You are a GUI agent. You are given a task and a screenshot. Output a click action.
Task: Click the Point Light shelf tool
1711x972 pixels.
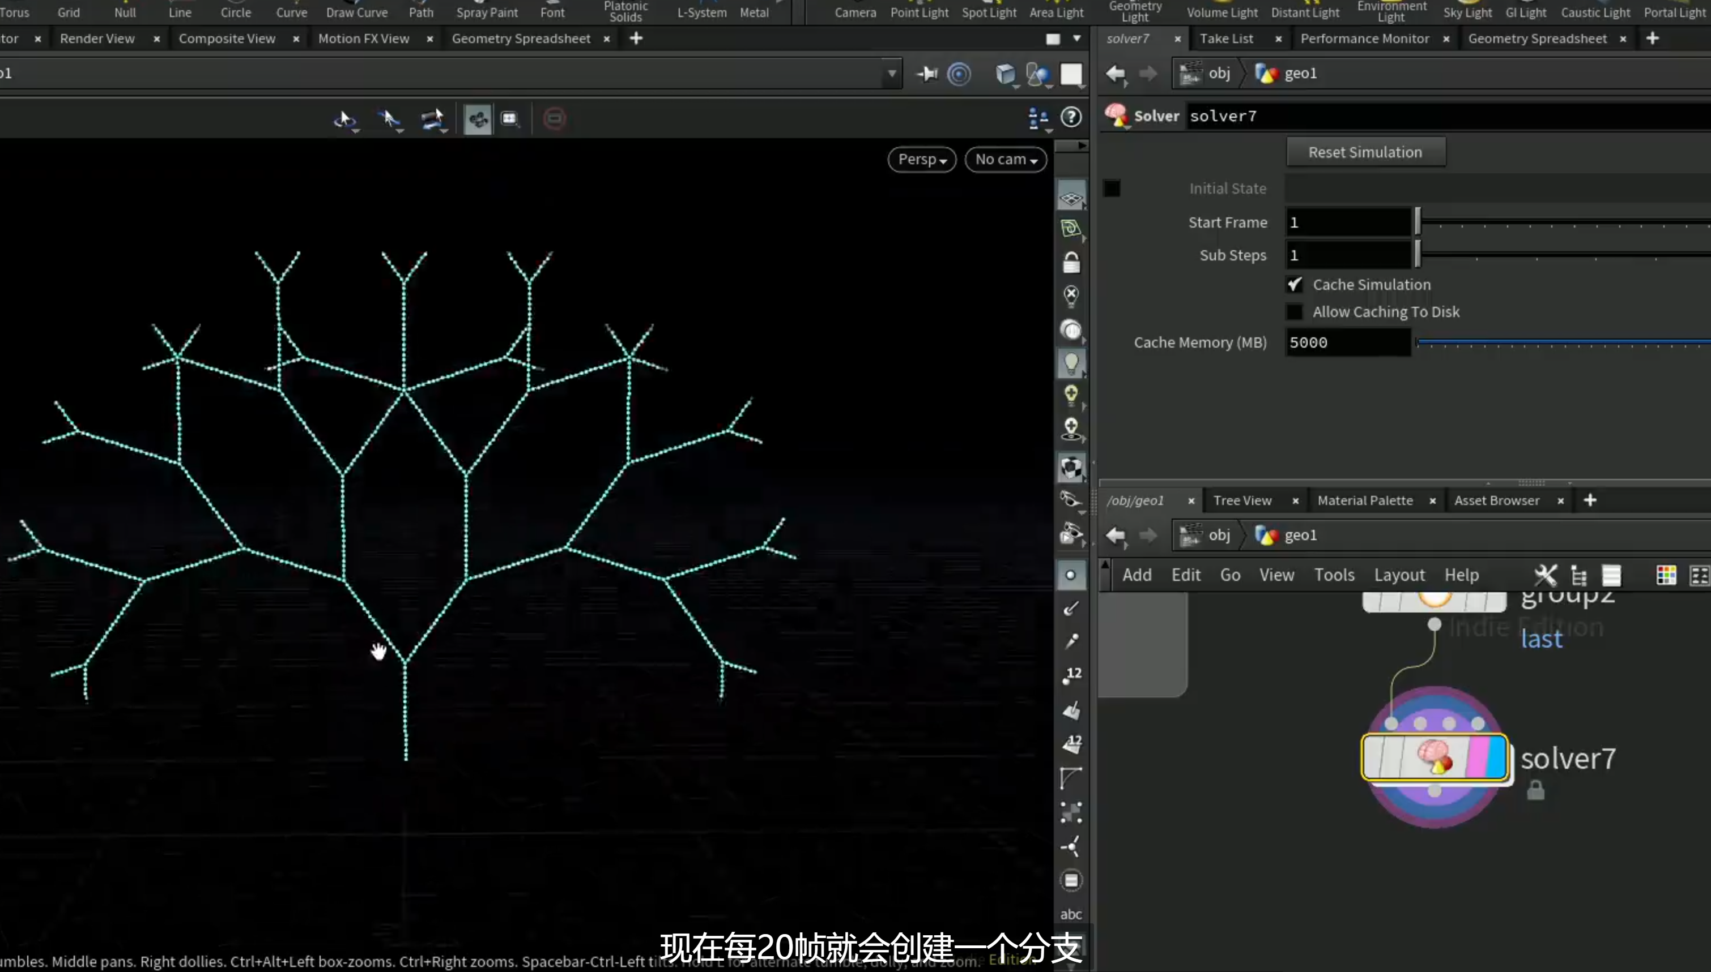pos(920,12)
